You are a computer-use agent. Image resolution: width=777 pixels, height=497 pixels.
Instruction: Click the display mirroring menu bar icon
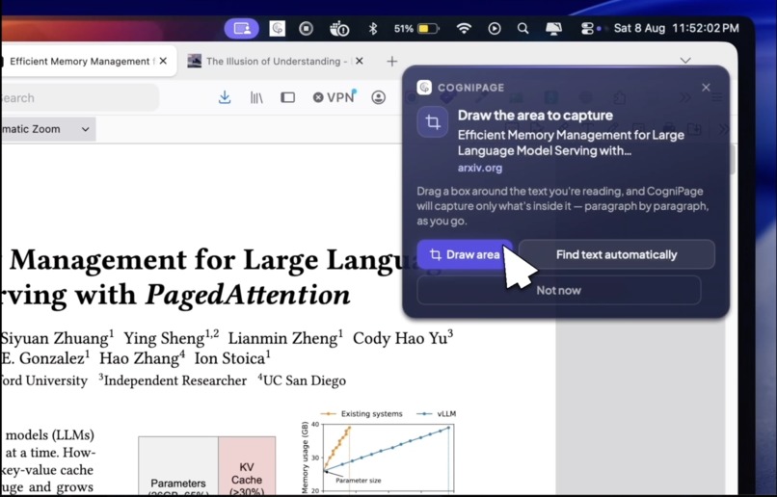click(x=553, y=28)
